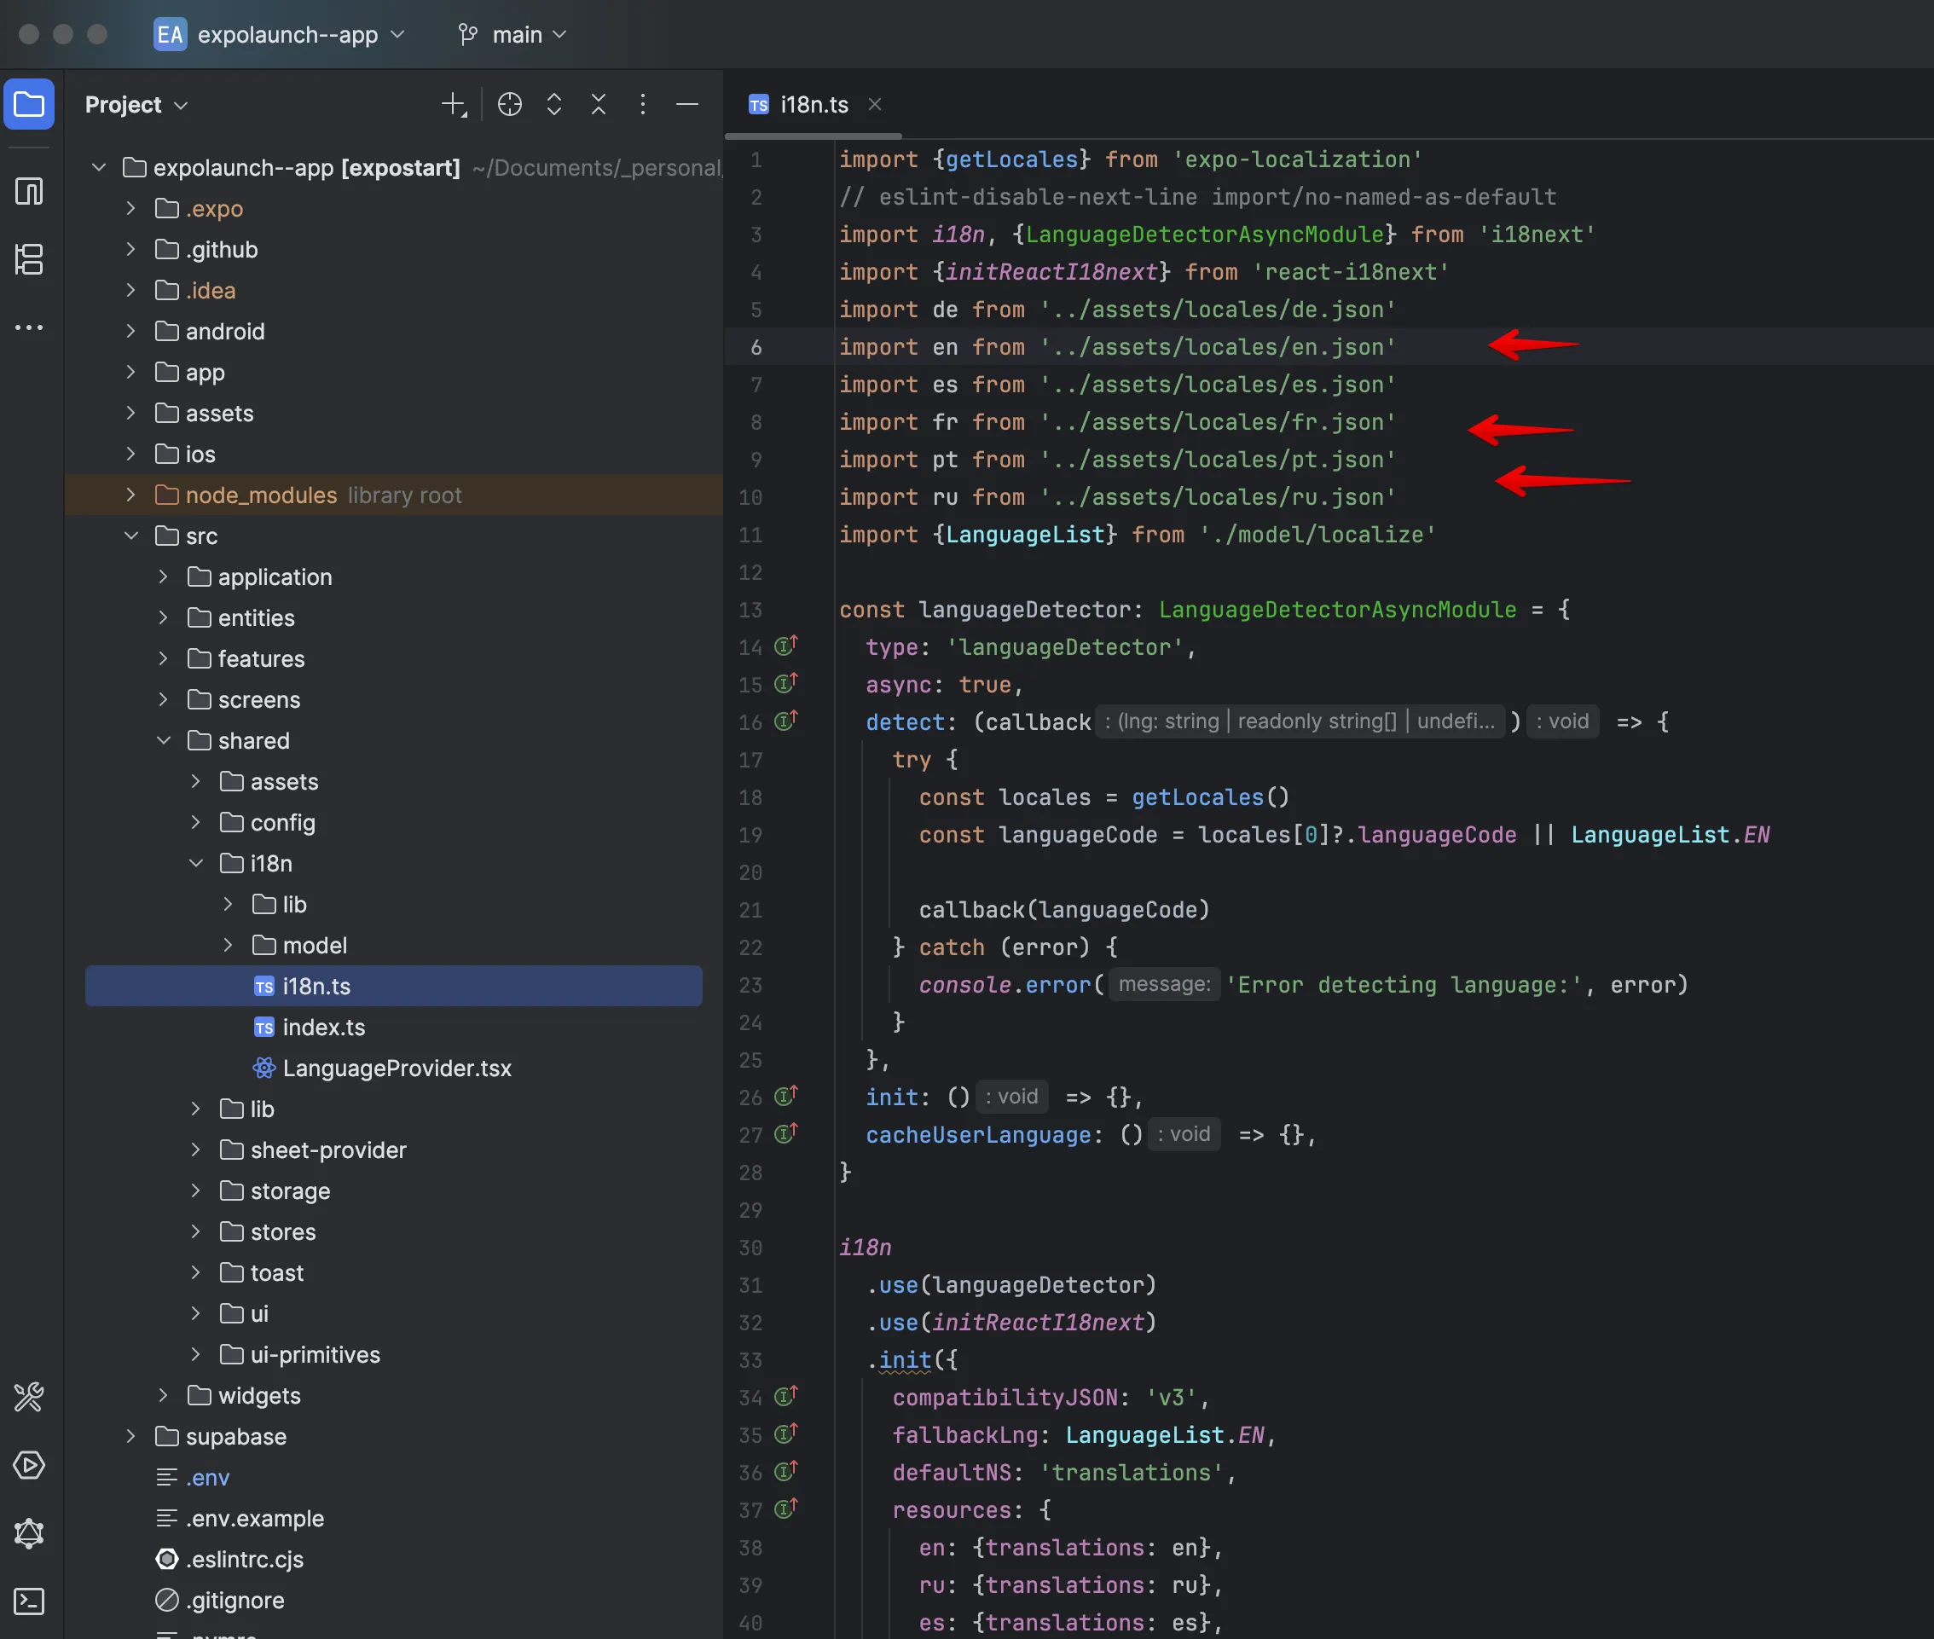The image size is (1934, 1639).
Task: Click implements gutter icon on line 34
Action: coord(786,1396)
